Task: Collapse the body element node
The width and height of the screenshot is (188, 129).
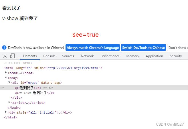Action: click(x=6, y=78)
